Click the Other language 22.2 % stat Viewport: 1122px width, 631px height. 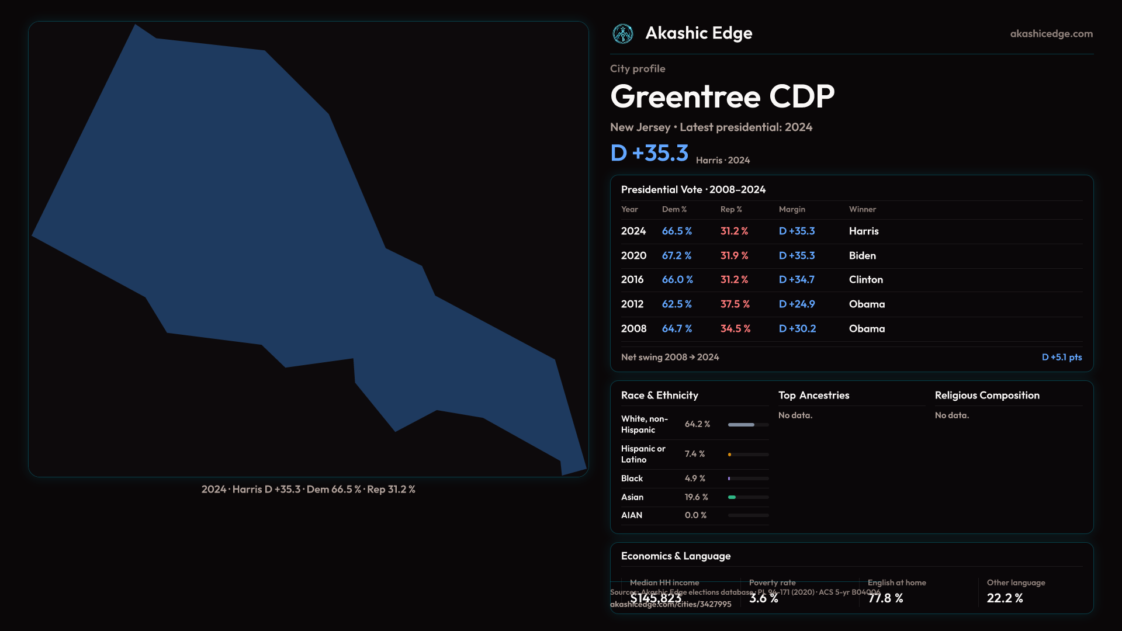pos(1005,598)
